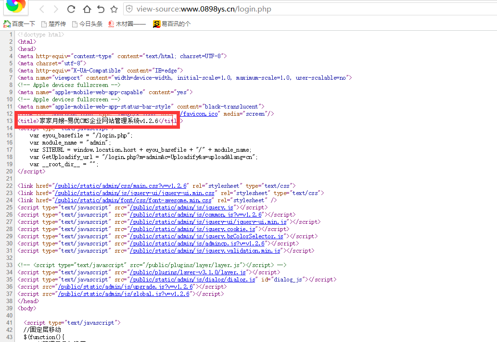Go to the browser home page icon
Viewport: 497px width, 342px height.
(x=87, y=9)
